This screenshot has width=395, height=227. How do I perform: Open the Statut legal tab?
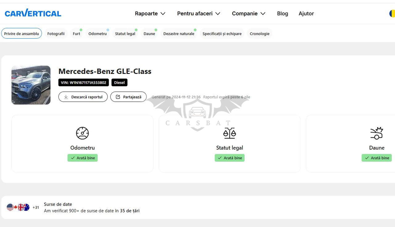(x=125, y=34)
